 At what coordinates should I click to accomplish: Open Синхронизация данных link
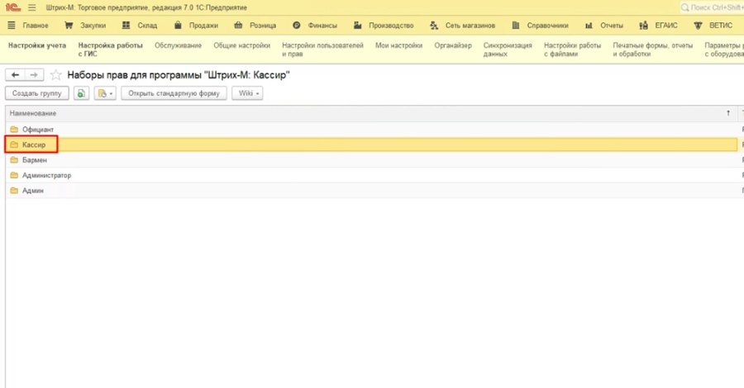click(508, 50)
